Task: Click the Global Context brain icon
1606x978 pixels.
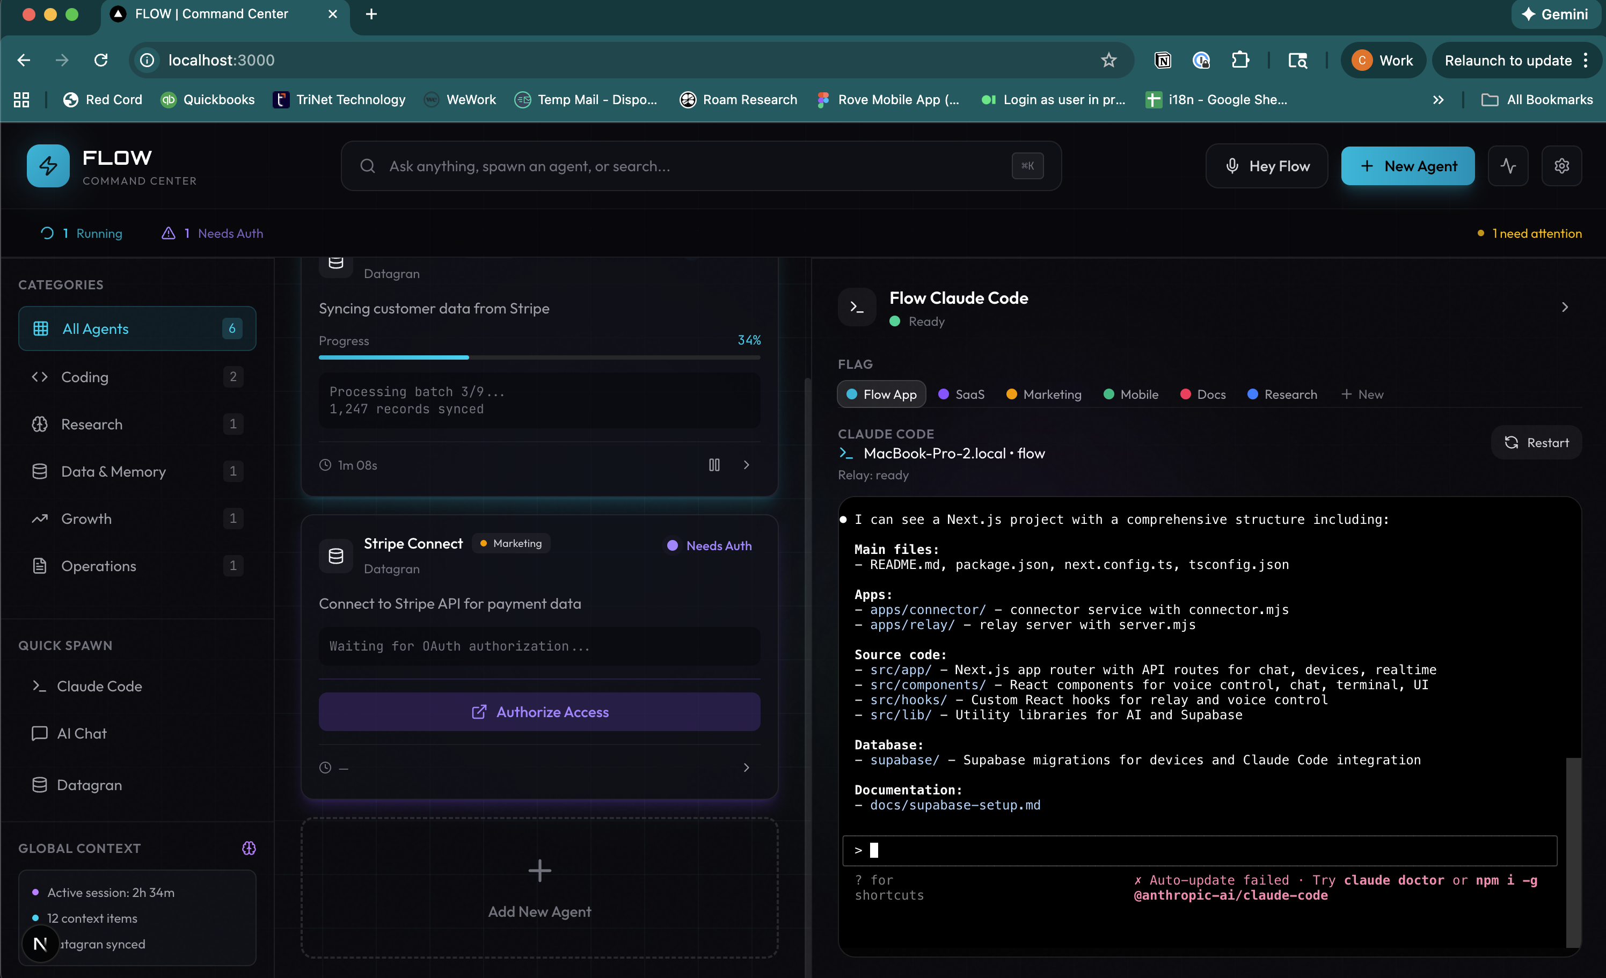Action: click(249, 848)
